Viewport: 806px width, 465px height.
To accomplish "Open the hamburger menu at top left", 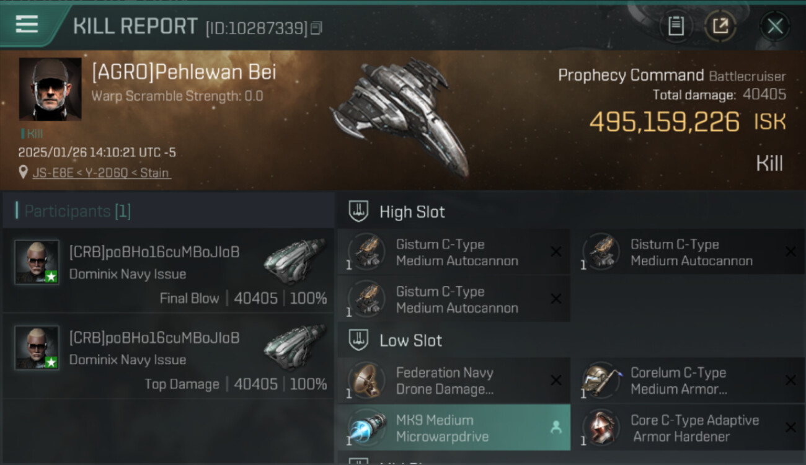I will click(27, 24).
